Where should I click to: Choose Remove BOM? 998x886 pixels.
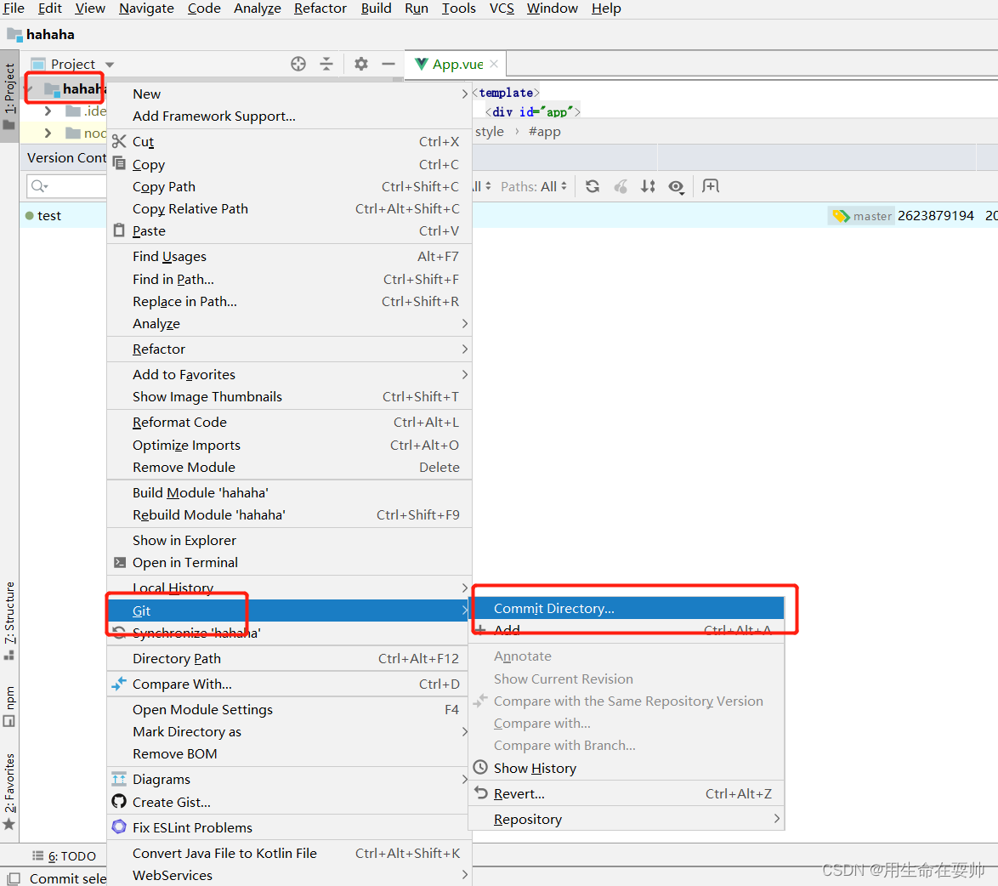pyautogui.click(x=289, y=753)
